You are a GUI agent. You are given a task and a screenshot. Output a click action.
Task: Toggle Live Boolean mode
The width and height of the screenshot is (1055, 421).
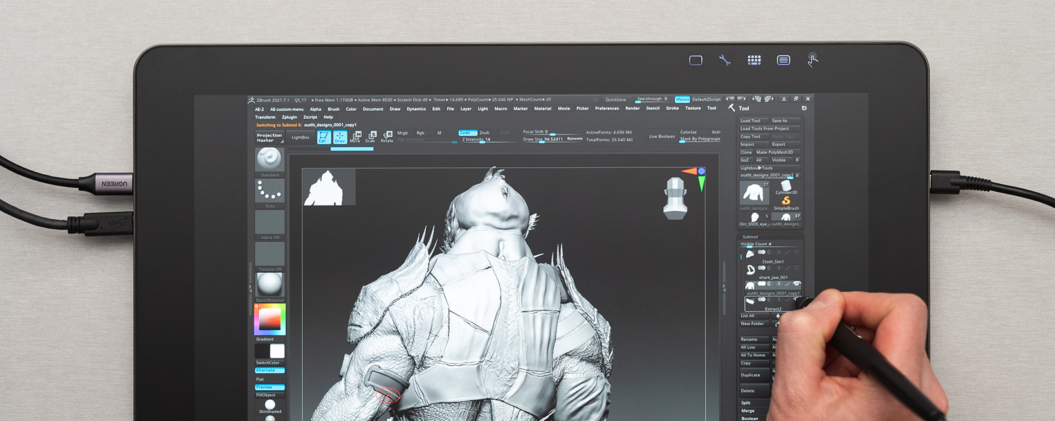(662, 136)
